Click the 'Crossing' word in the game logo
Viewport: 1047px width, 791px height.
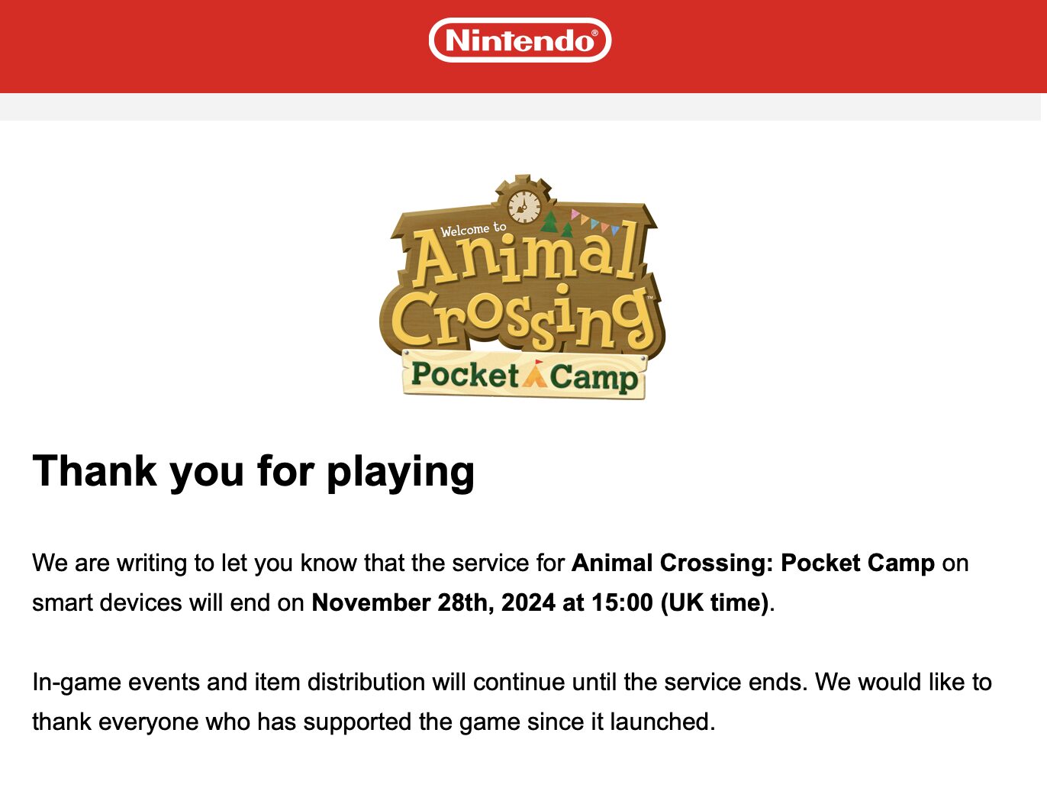(523, 318)
